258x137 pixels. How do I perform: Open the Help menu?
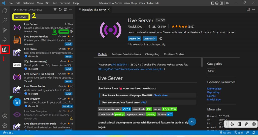(76, 3)
